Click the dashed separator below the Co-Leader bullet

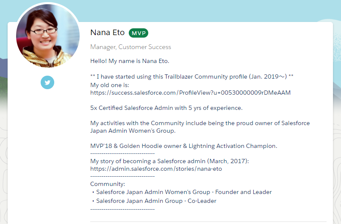(x=122, y=208)
